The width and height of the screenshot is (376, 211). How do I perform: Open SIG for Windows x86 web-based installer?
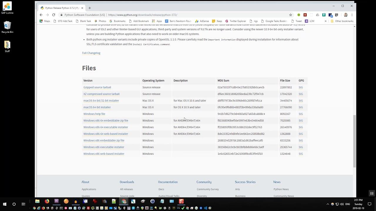301,154
